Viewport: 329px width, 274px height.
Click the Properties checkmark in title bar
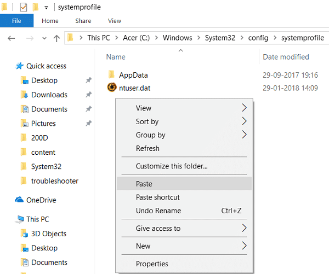pos(24,8)
